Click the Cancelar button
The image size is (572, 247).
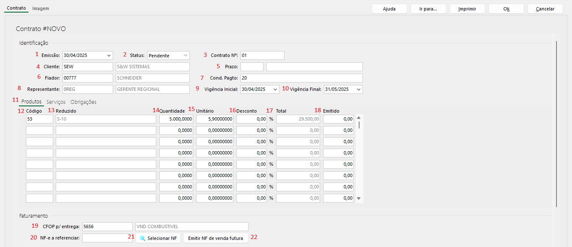[545, 9]
